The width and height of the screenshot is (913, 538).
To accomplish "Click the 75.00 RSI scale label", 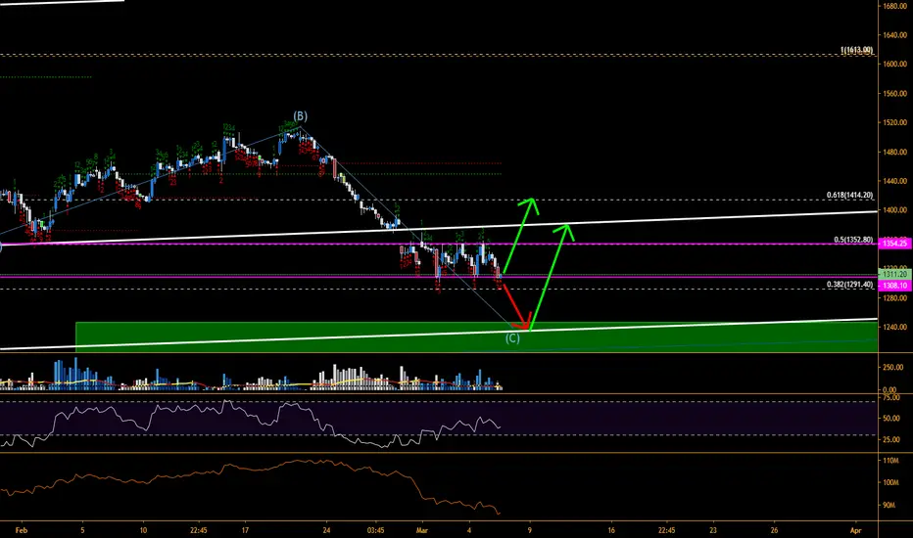I will coord(891,397).
